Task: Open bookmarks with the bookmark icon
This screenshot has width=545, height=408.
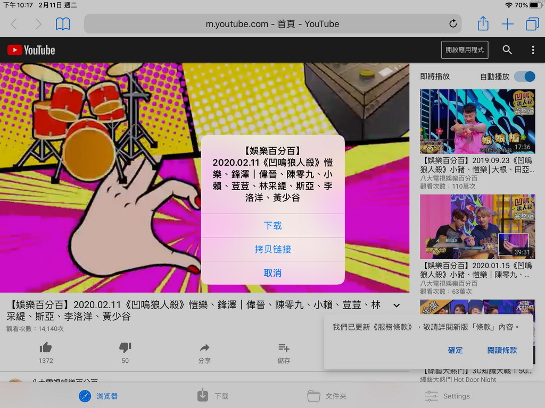Action: coord(63,24)
